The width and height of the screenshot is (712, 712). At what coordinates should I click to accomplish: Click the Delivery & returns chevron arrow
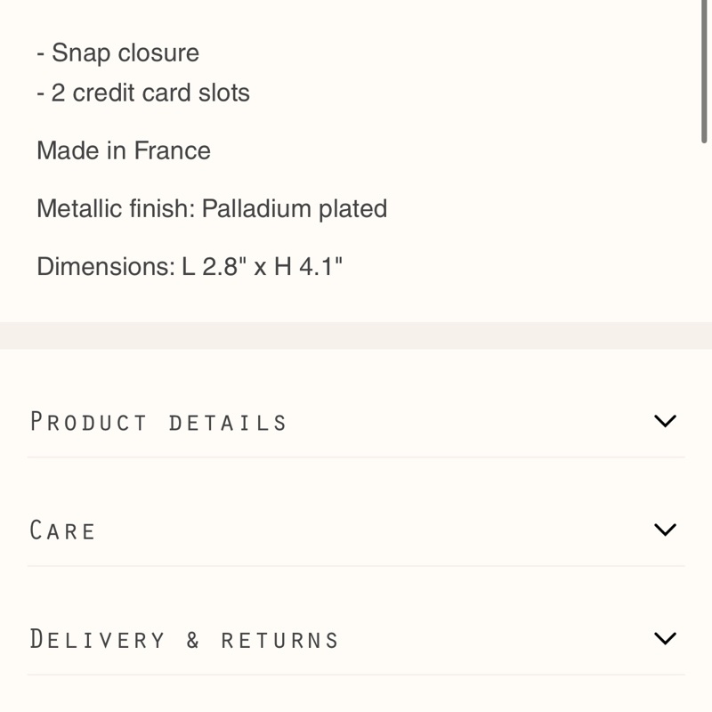[x=665, y=638]
